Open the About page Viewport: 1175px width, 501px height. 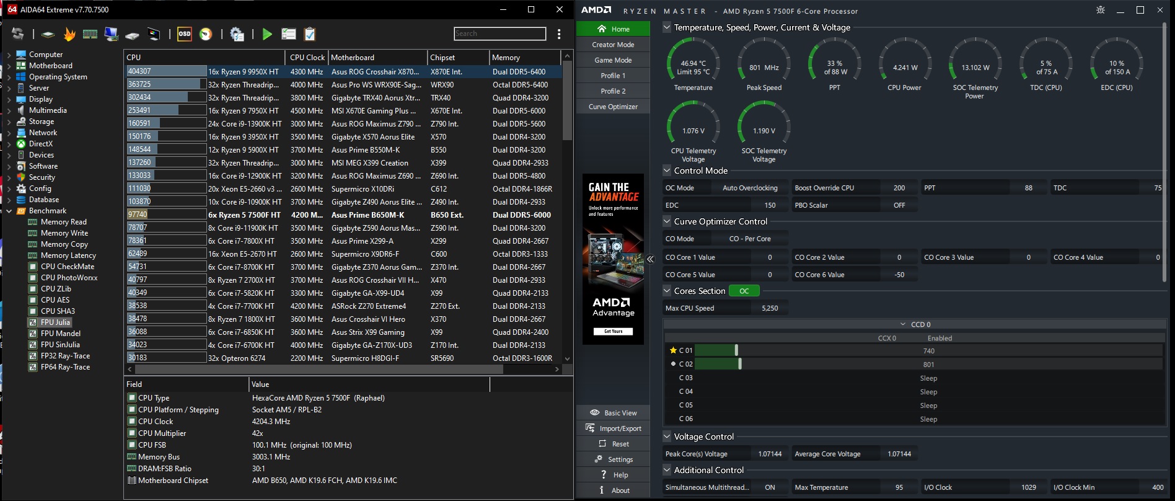click(x=613, y=490)
